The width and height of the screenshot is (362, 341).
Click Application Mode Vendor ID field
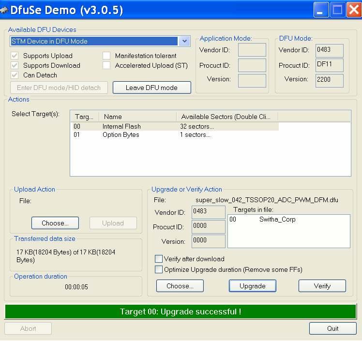pos(252,50)
